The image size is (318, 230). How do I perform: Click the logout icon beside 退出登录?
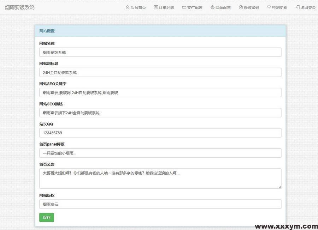point(298,7)
